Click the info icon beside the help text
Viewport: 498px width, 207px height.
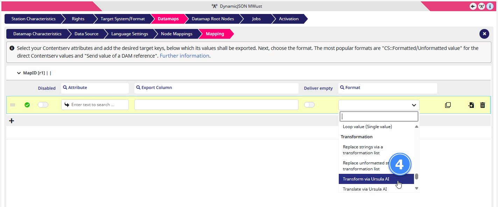[12, 48]
